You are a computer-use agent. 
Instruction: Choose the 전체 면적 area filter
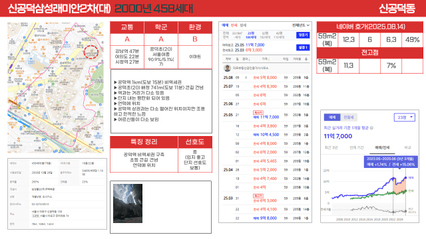pos(226,35)
